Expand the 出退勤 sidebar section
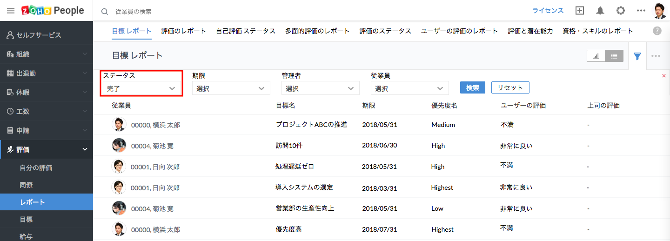670x241 pixels. pos(47,73)
